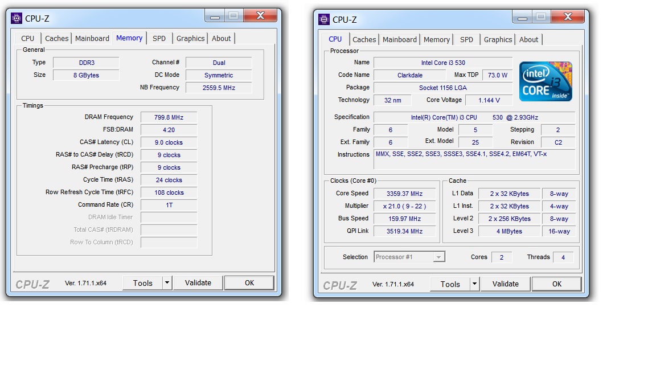Image resolution: width=656 pixels, height=369 pixels.
Task: Select the Memory tab in left window
Action: click(129, 38)
